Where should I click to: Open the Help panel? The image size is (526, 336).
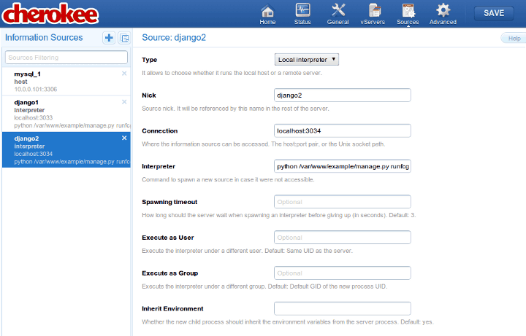pyautogui.click(x=513, y=38)
